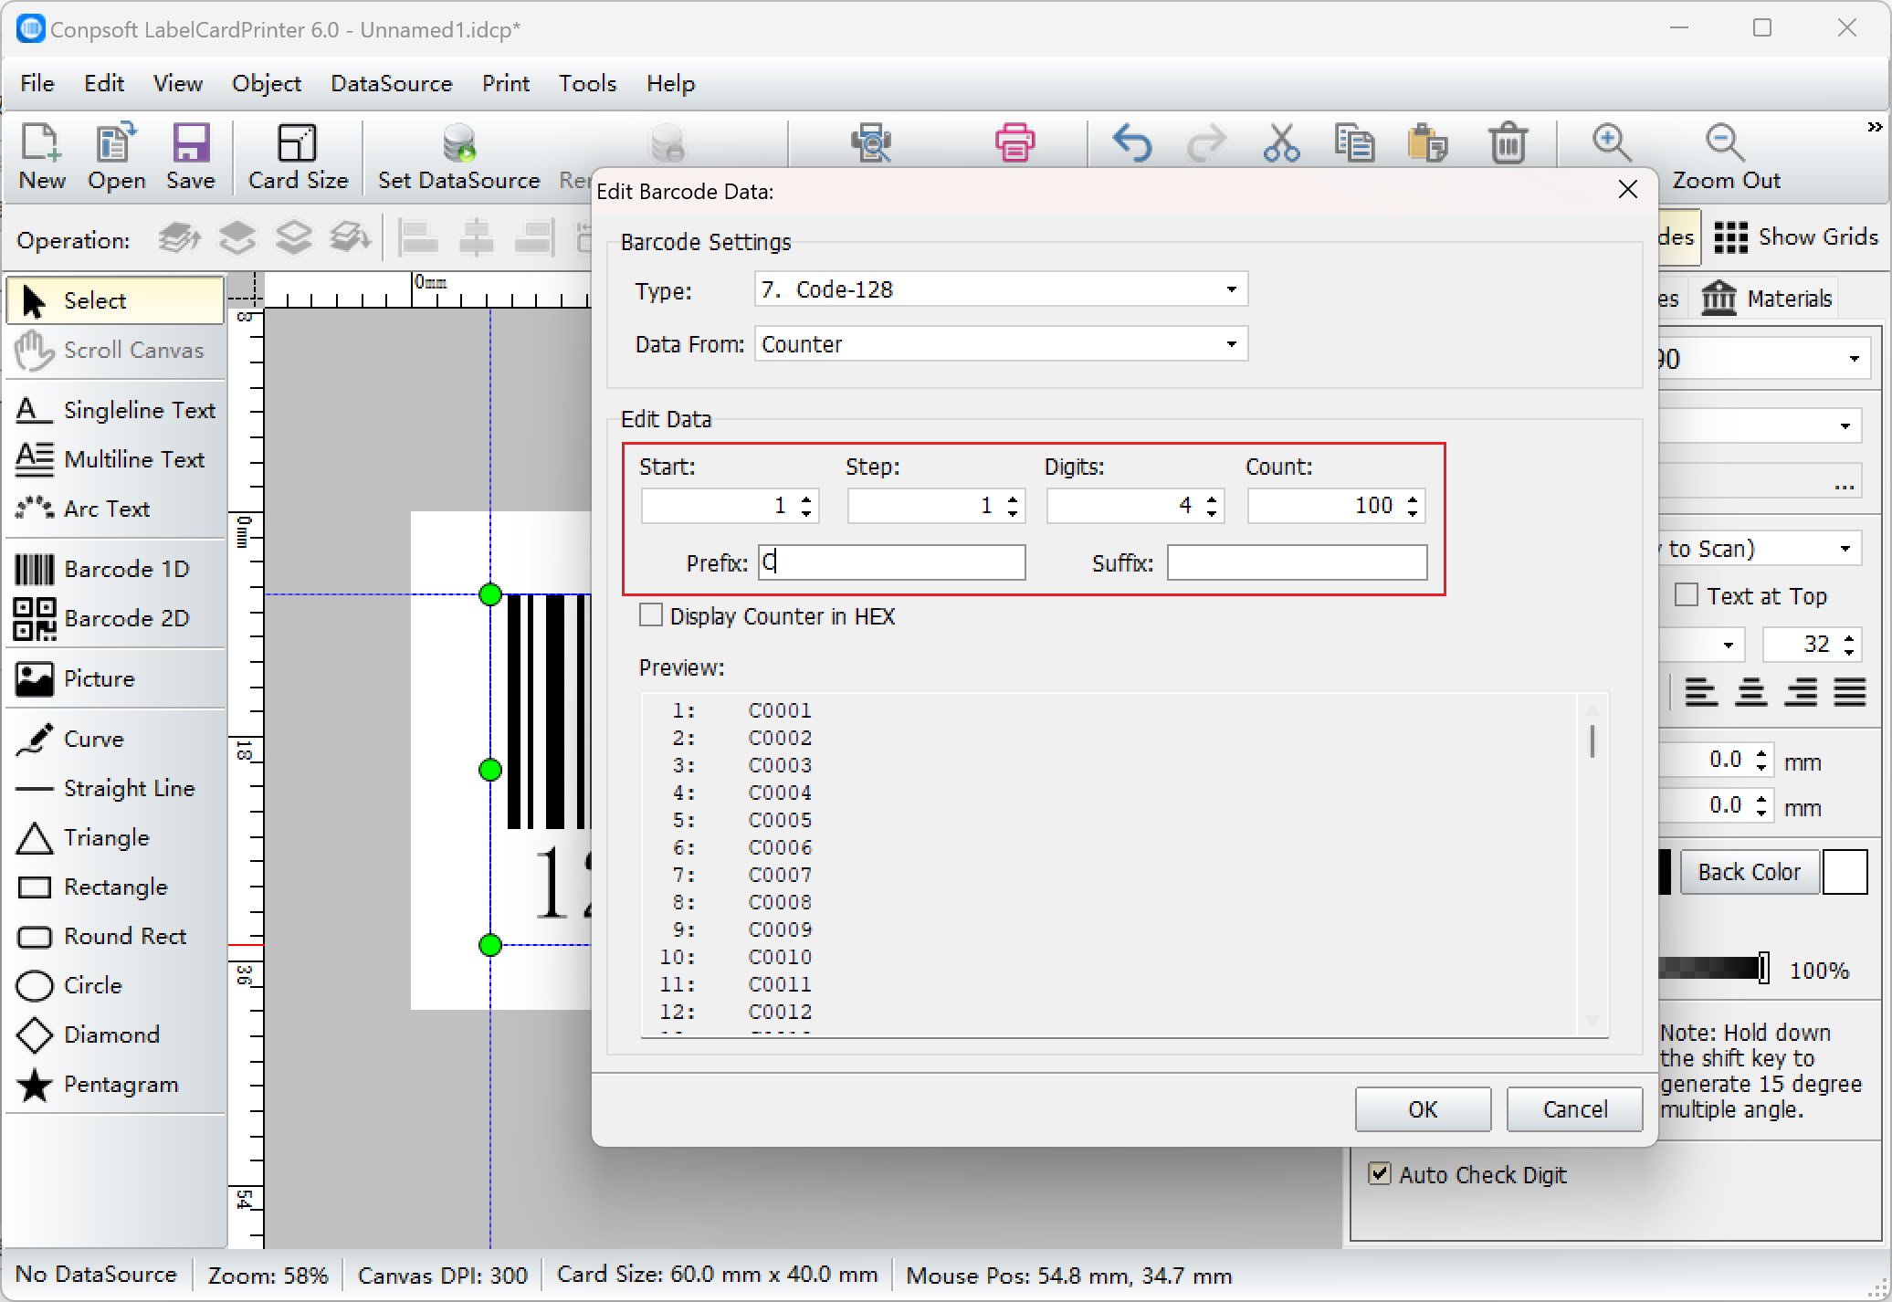Open the barcode Type dropdown
The height and width of the screenshot is (1302, 1892).
(x=1001, y=289)
